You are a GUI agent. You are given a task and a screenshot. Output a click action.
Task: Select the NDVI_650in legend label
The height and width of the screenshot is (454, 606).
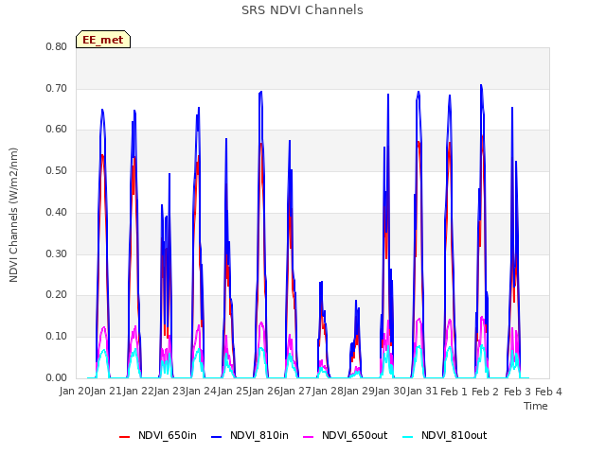pos(168,435)
